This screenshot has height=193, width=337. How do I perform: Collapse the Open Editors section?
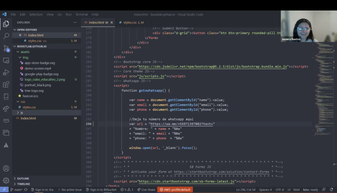point(46,30)
